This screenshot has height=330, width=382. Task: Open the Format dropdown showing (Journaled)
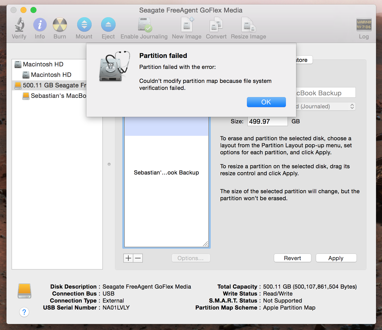coord(326,106)
